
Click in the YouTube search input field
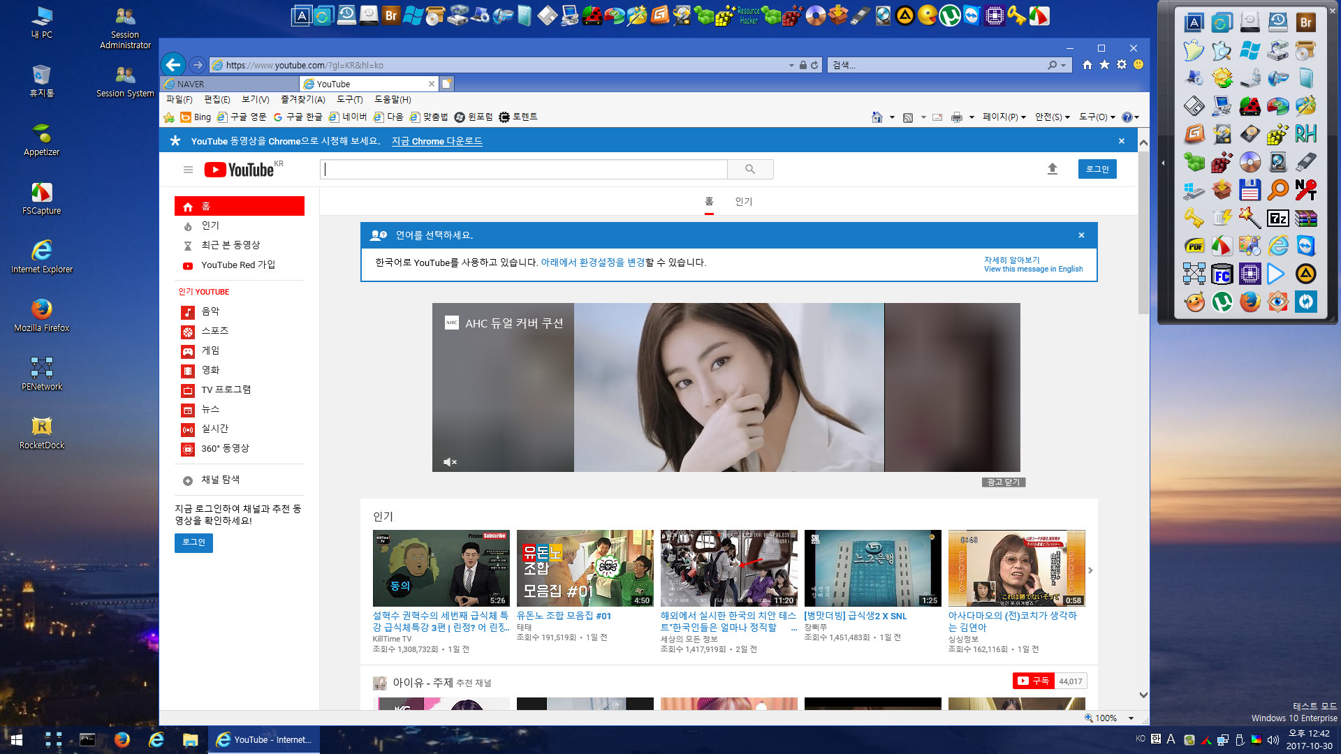[524, 169]
